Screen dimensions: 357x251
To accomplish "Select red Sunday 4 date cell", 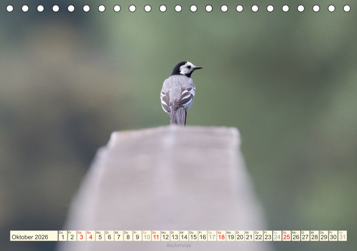I will click(91, 237).
